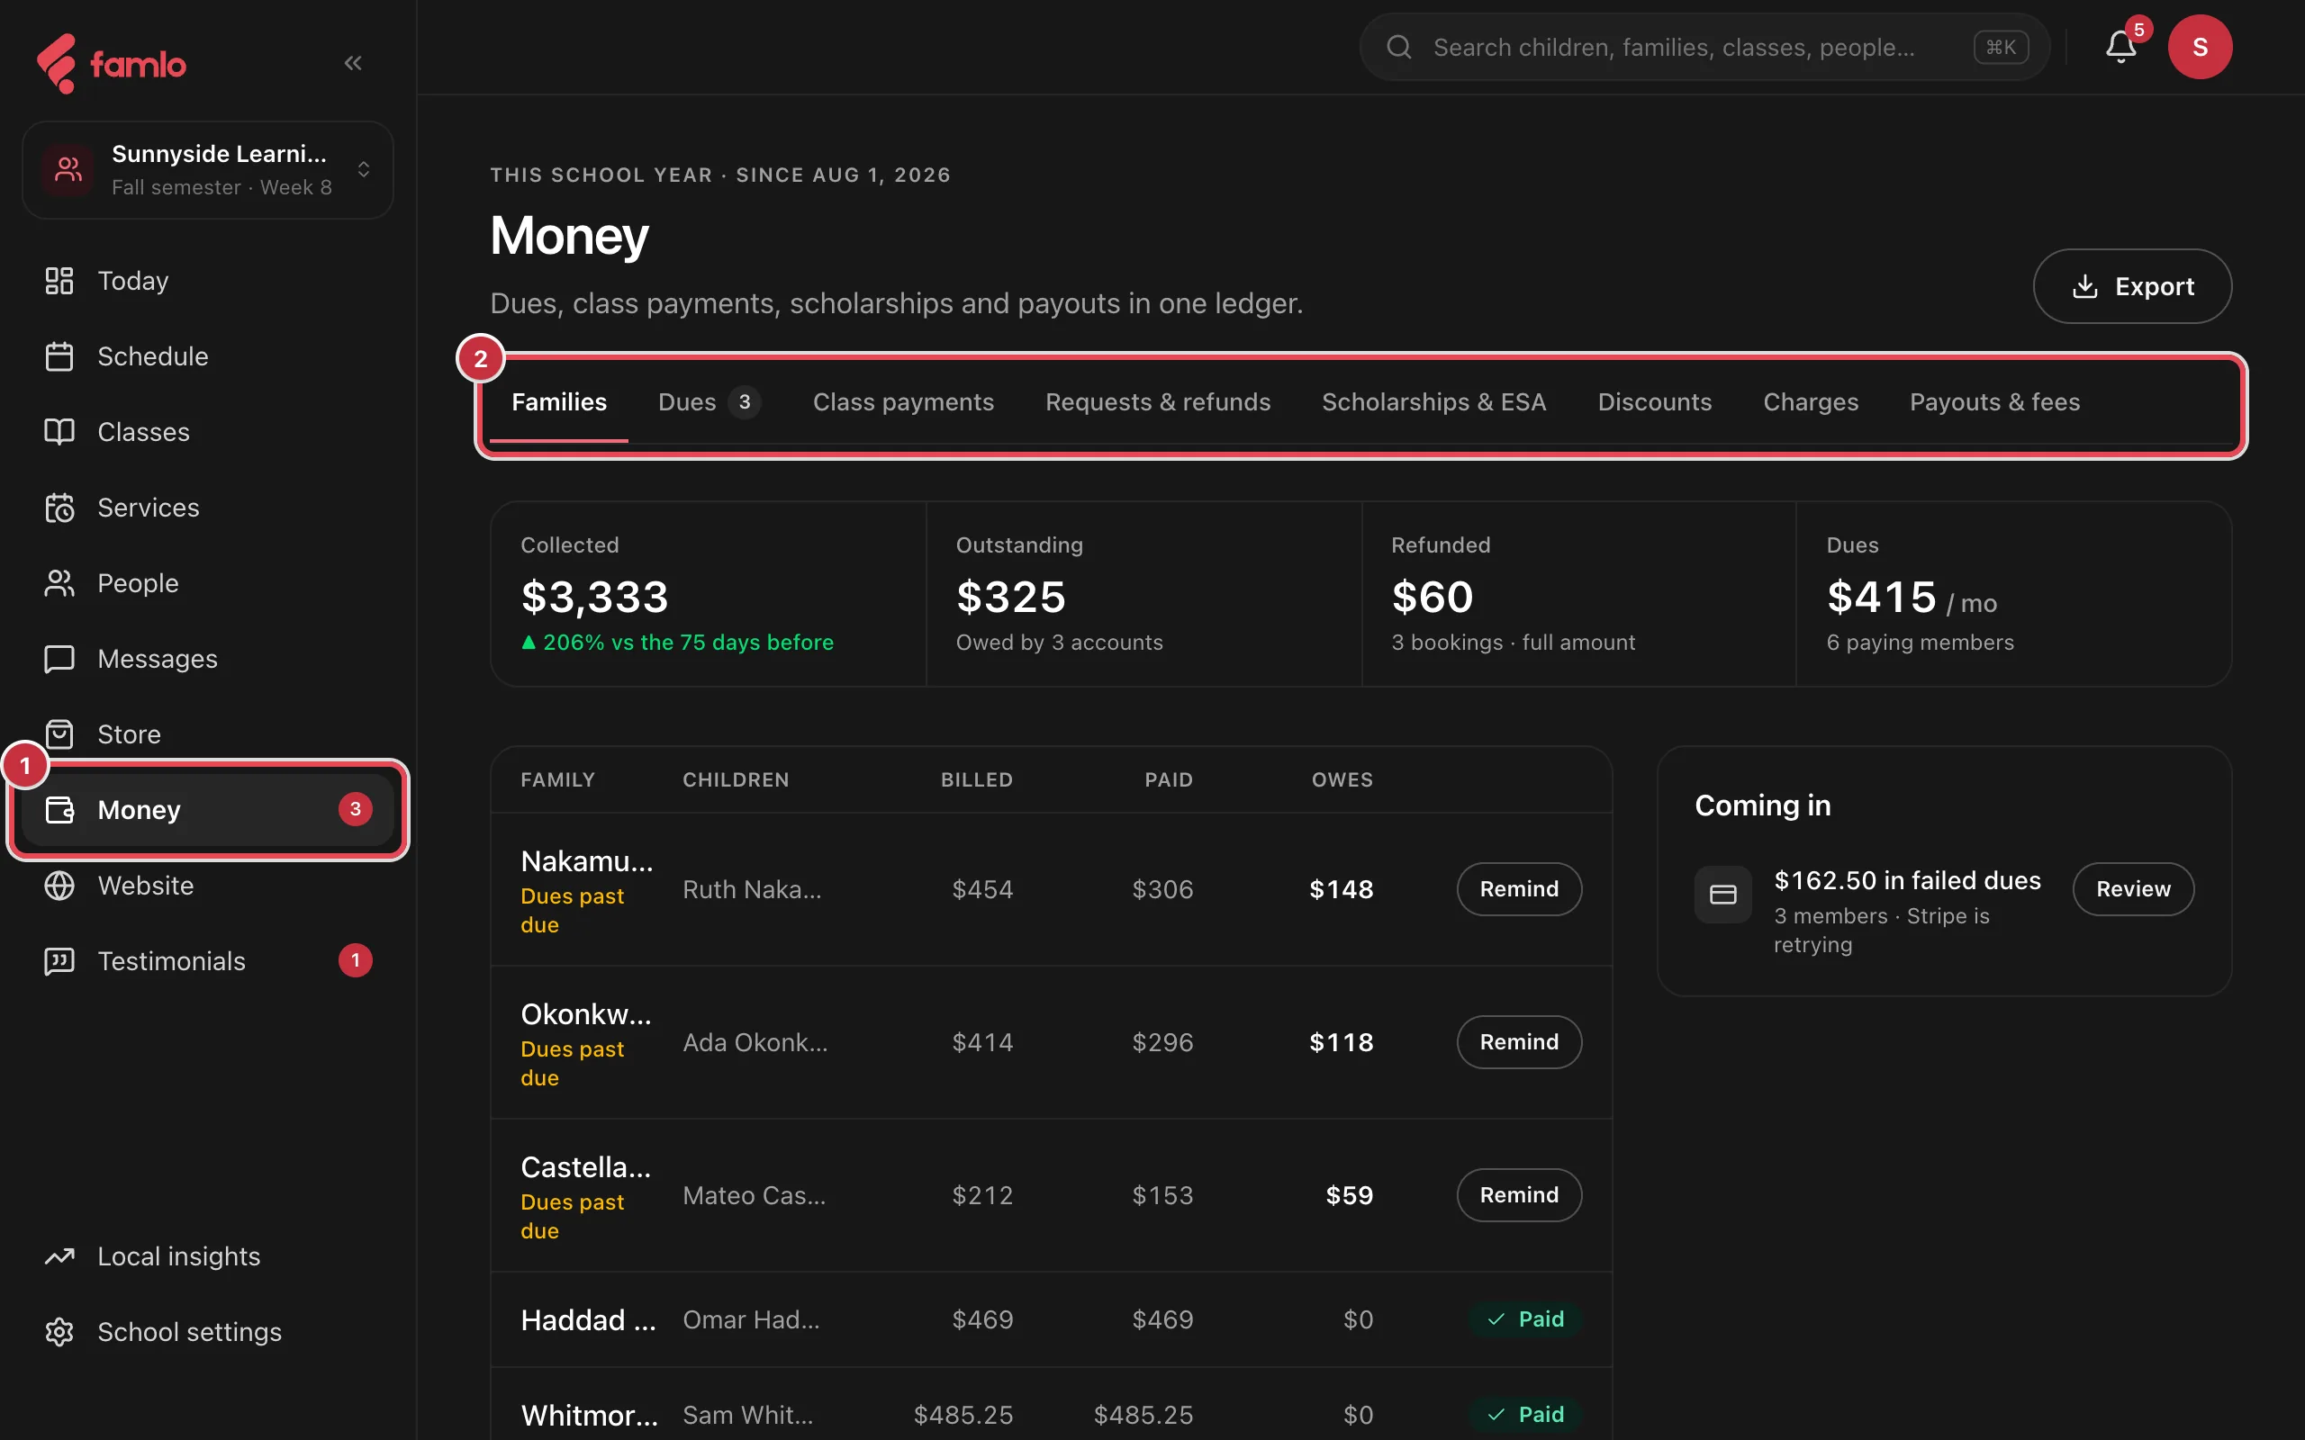The height and width of the screenshot is (1440, 2305).
Task: Click the Whitmore family name
Action: tap(589, 1415)
